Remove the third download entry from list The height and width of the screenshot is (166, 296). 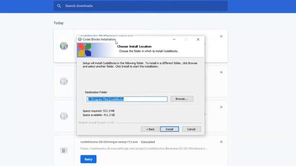click(221, 107)
